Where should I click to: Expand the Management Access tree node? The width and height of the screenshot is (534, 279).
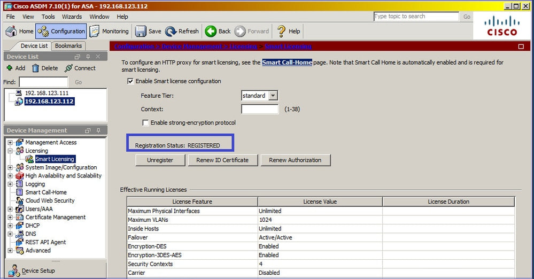10,143
